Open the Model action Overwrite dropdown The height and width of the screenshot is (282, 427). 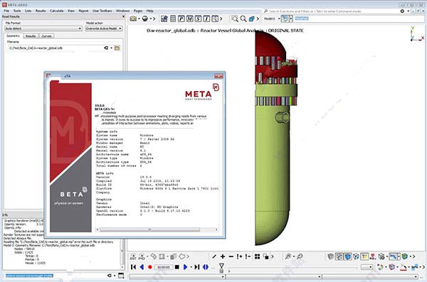[x=104, y=28]
